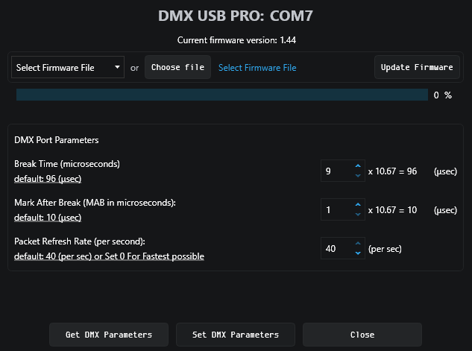
Task: Click the 'Mark After Break (MAB in microseconds):' label
Action: coord(95,203)
